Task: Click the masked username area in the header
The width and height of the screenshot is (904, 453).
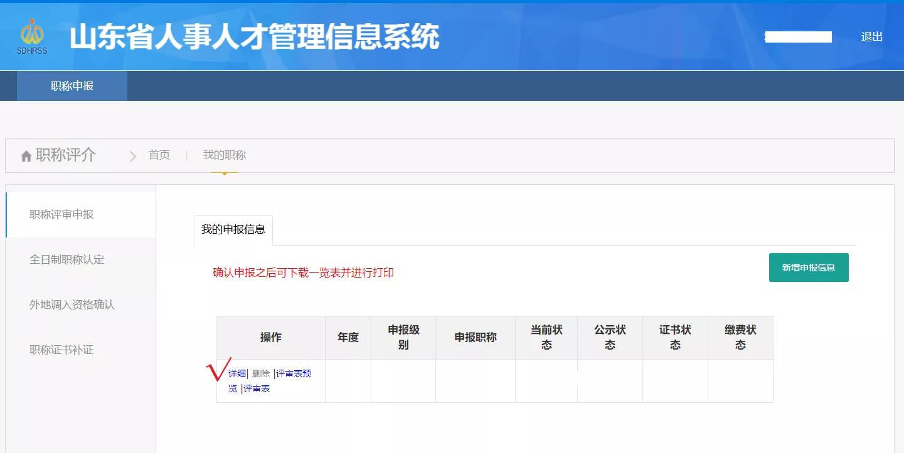Action: [797, 36]
